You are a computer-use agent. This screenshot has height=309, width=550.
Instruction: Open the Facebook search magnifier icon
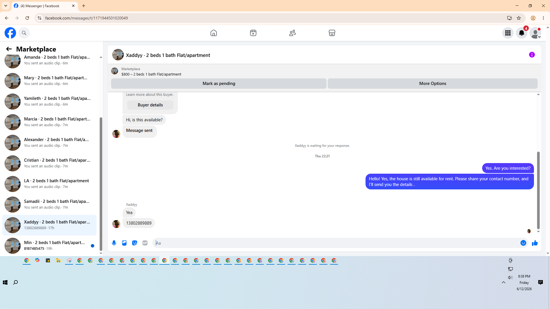coord(24,33)
